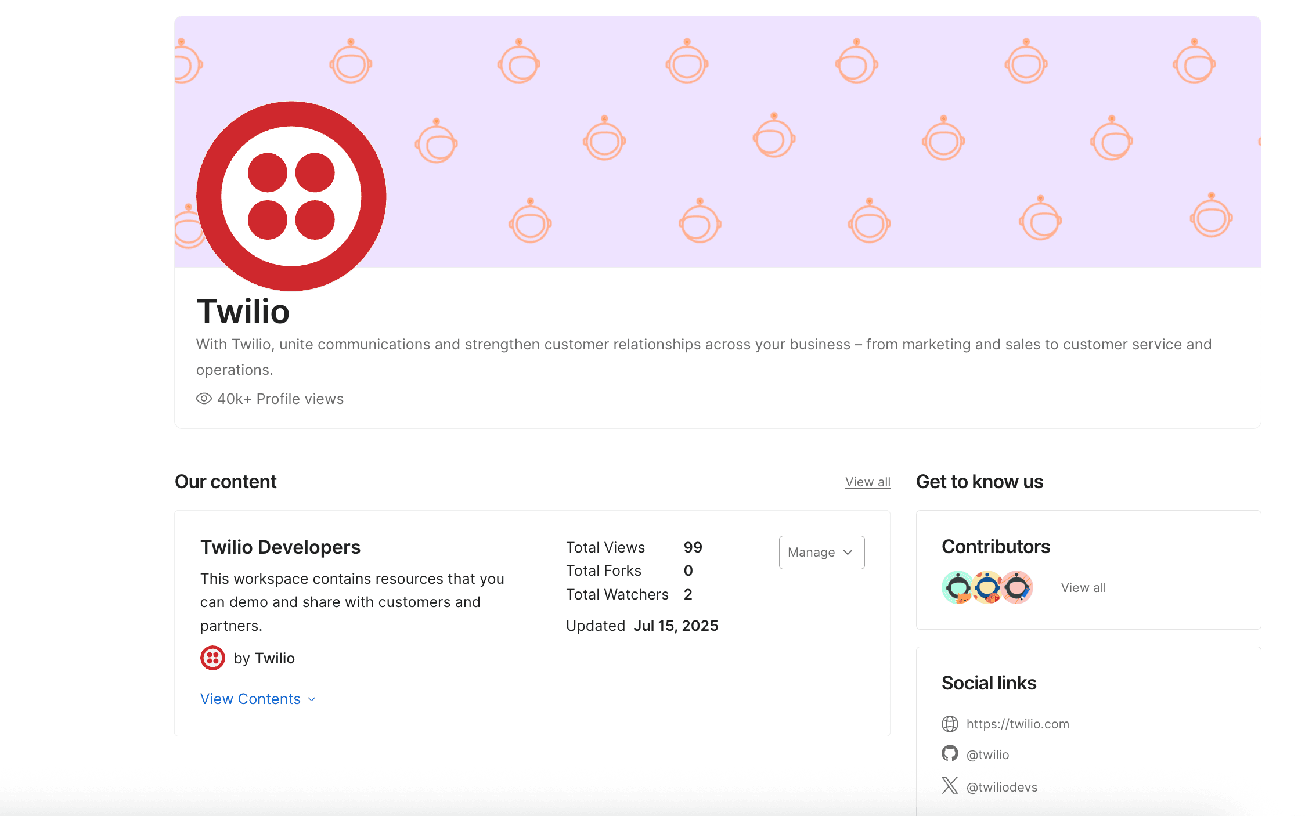Click the Twilio logo avatar on the banner
The image size is (1305, 816).
(x=290, y=196)
